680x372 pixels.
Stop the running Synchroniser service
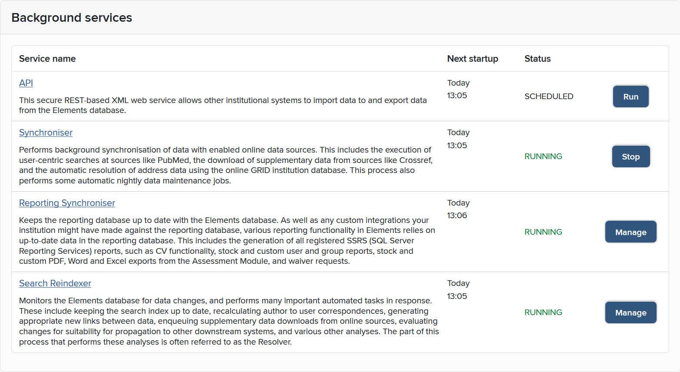click(630, 156)
